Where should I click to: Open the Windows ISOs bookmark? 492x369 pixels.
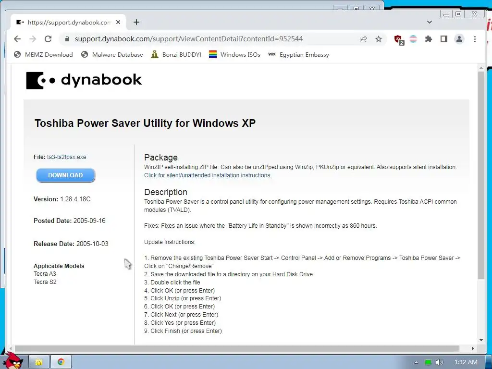click(234, 55)
